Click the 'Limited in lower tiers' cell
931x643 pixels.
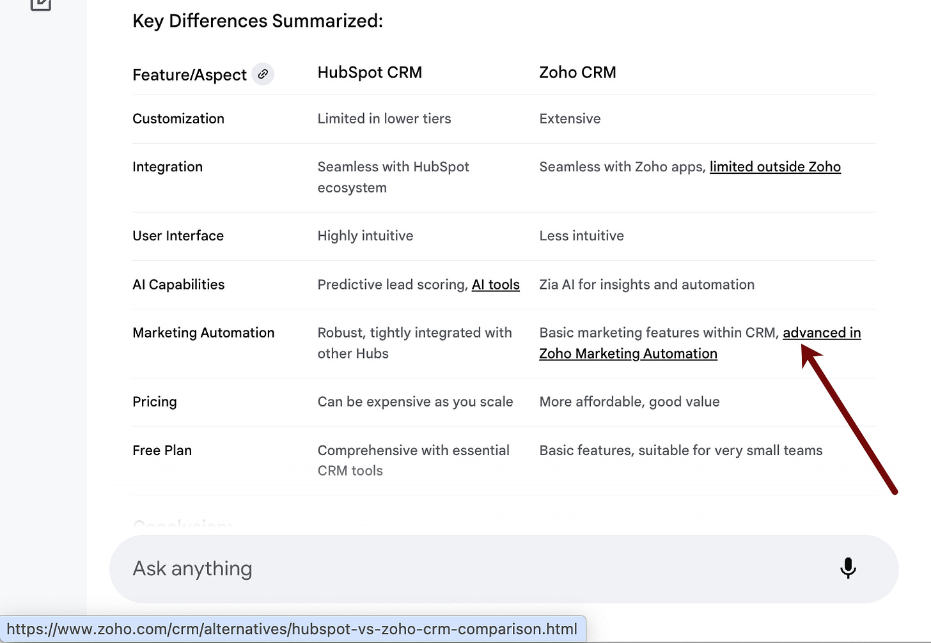pyautogui.click(x=384, y=119)
